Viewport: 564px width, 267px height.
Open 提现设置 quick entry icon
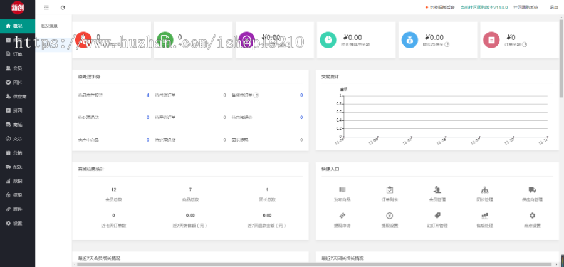[390, 216]
